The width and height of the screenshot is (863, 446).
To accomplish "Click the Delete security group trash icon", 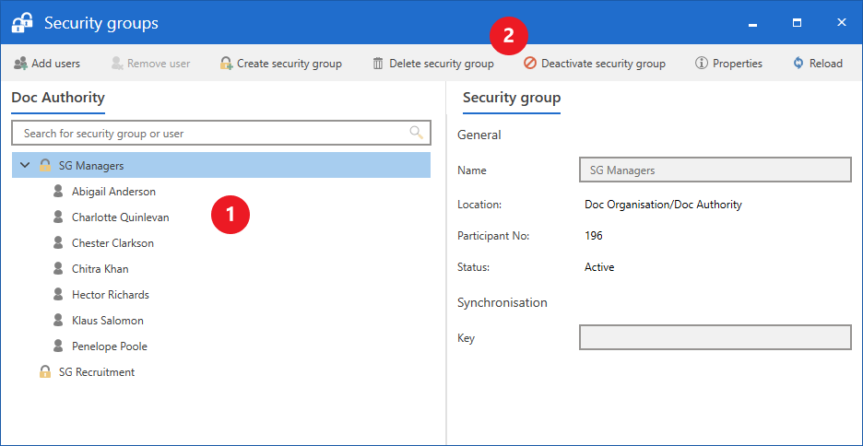I will 378,64.
